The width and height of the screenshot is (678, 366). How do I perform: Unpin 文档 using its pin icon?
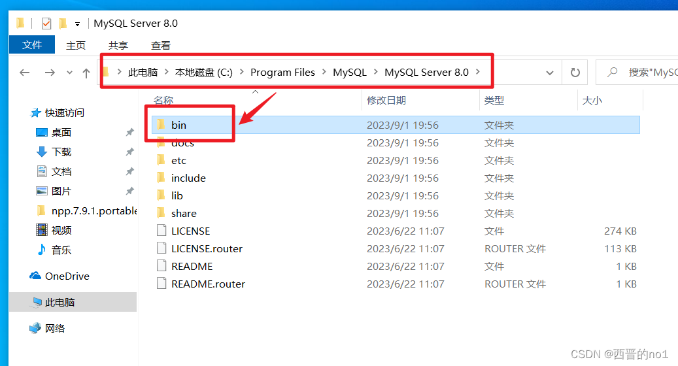pyautogui.click(x=129, y=171)
